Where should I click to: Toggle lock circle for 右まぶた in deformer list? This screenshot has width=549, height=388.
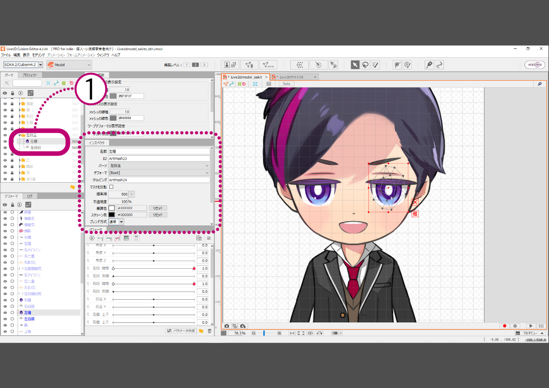coord(12,262)
